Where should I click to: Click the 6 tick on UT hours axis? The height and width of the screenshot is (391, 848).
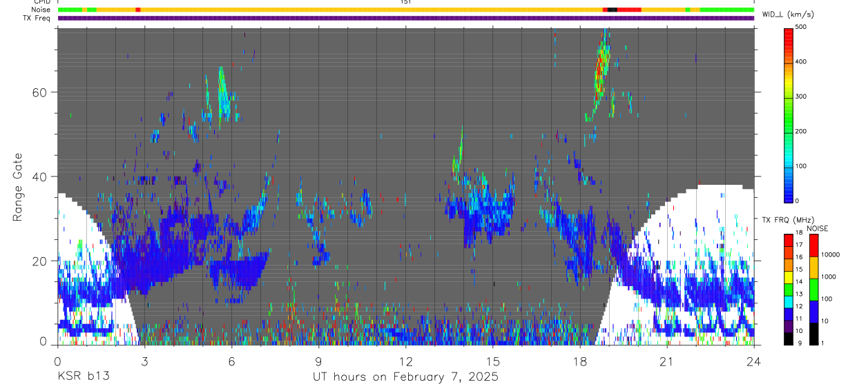(232, 361)
